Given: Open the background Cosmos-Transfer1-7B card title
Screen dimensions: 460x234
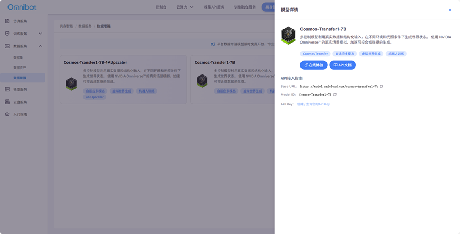Looking at the screenshot, I should (x=214, y=62).
